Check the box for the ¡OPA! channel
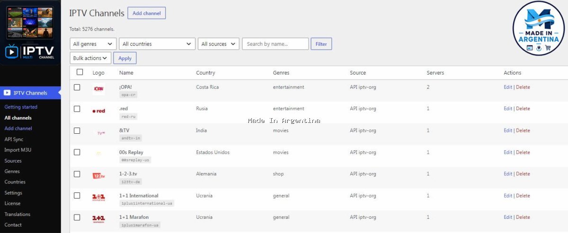The image size is (568, 233). click(x=77, y=87)
